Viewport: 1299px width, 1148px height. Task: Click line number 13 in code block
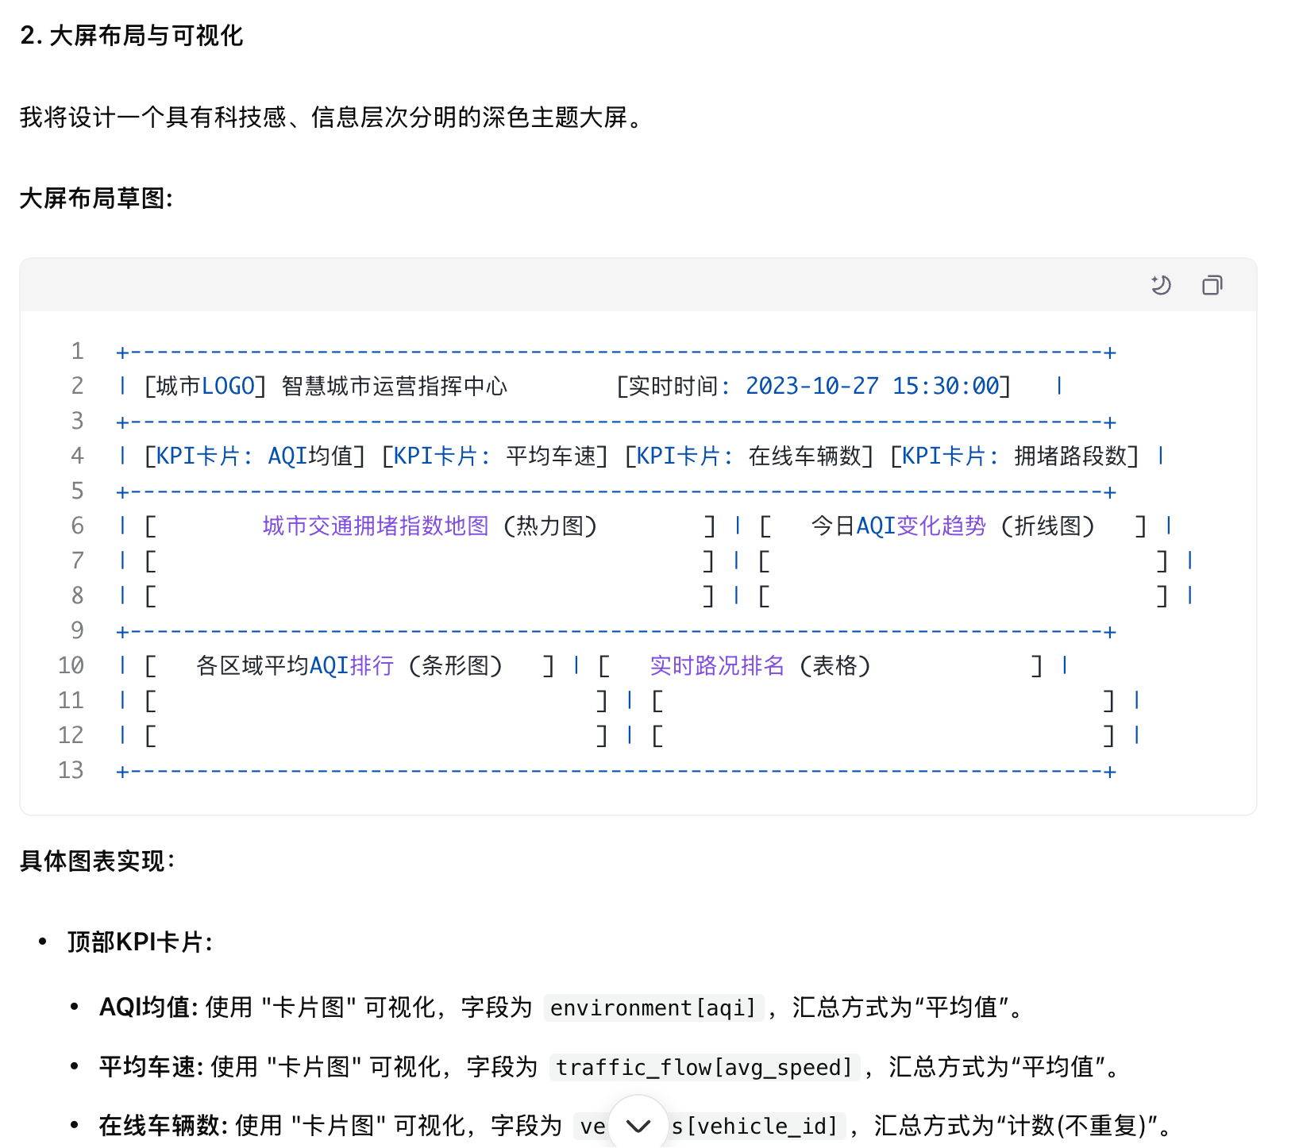tap(71, 770)
